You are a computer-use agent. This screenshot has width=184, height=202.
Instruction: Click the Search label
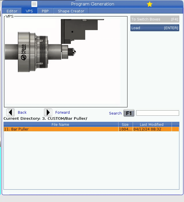[x=115, y=113]
